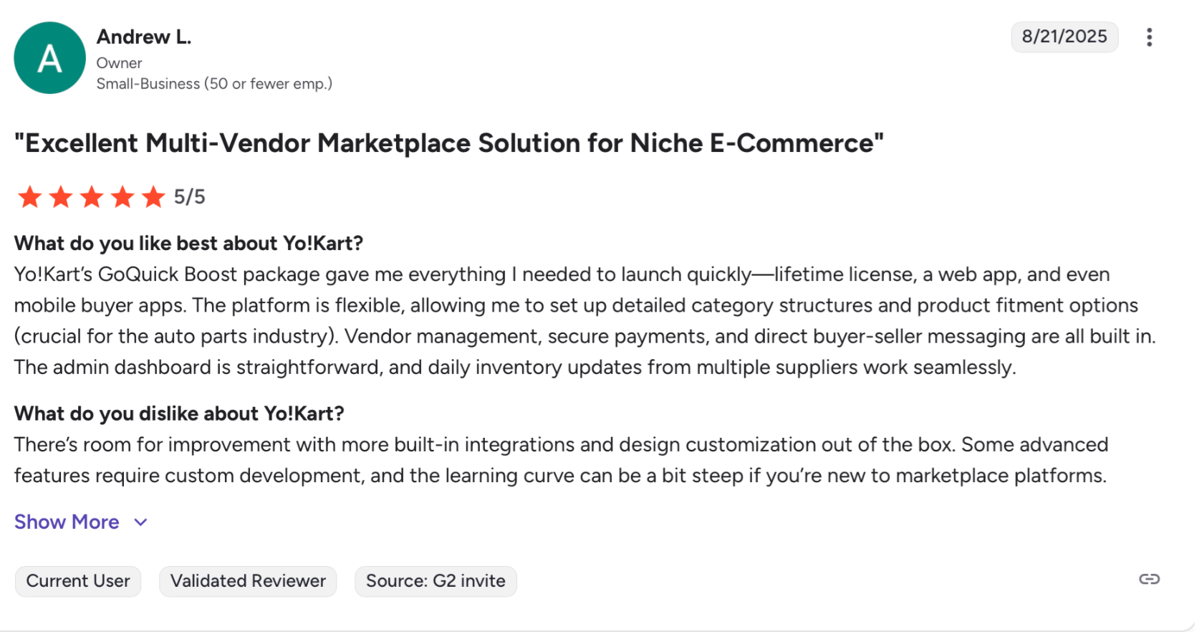Open the three-dot options menu
1202x632 pixels.
[x=1149, y=37]
